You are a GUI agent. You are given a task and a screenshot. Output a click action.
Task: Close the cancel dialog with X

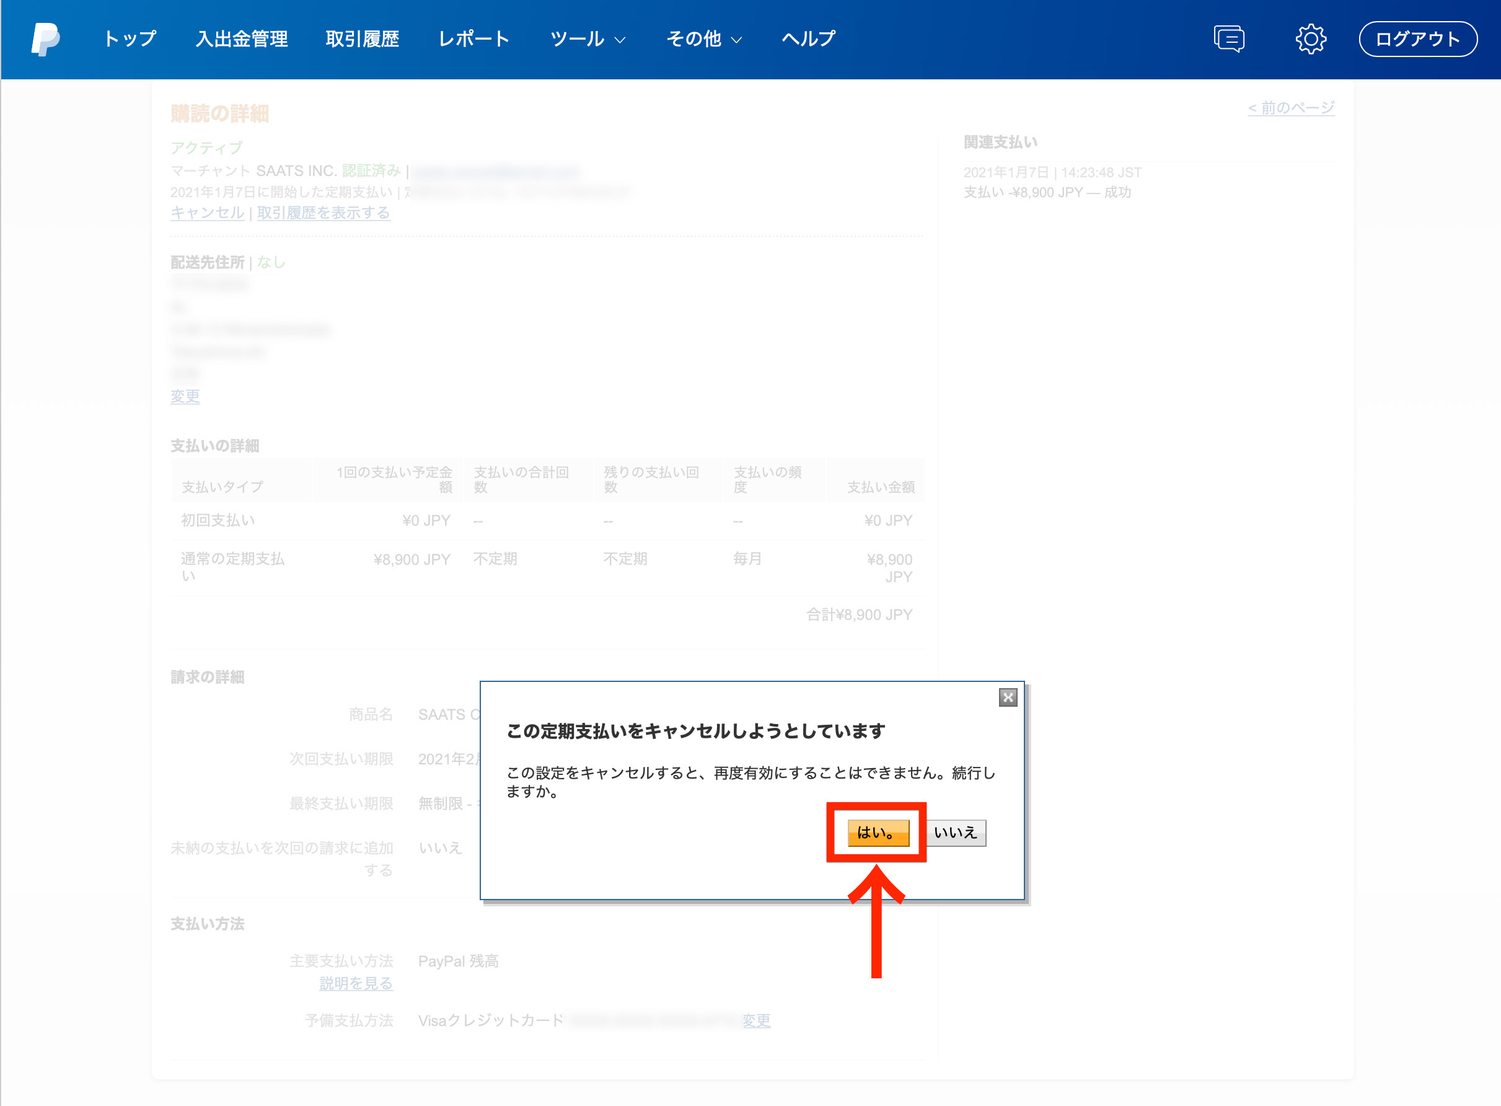point(1007,697)
